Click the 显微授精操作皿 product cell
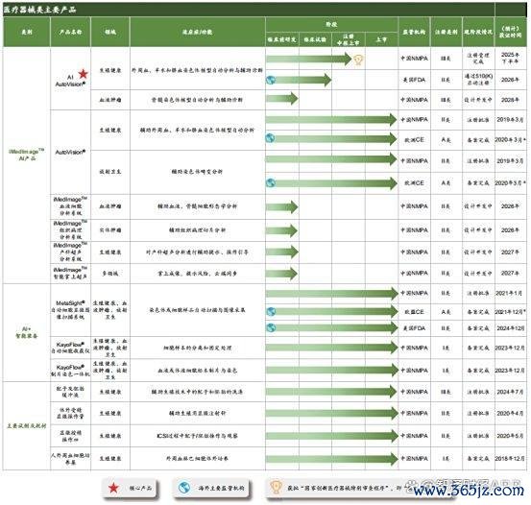The height and width of the screenshot is (505, 531). tap(70, 436)
